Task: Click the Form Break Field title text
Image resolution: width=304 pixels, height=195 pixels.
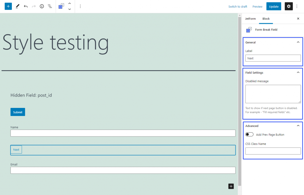Action: pos(266,30)
